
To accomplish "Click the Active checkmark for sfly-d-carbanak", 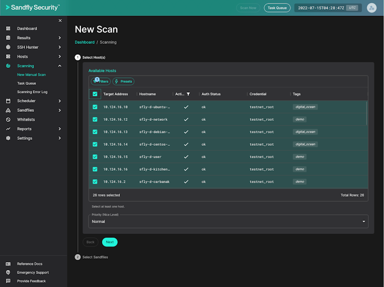I will pyautogui.click(x=186, y=182).
